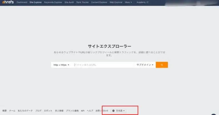
Task: Open the ブログ footer link
Action: click(38, 110)
